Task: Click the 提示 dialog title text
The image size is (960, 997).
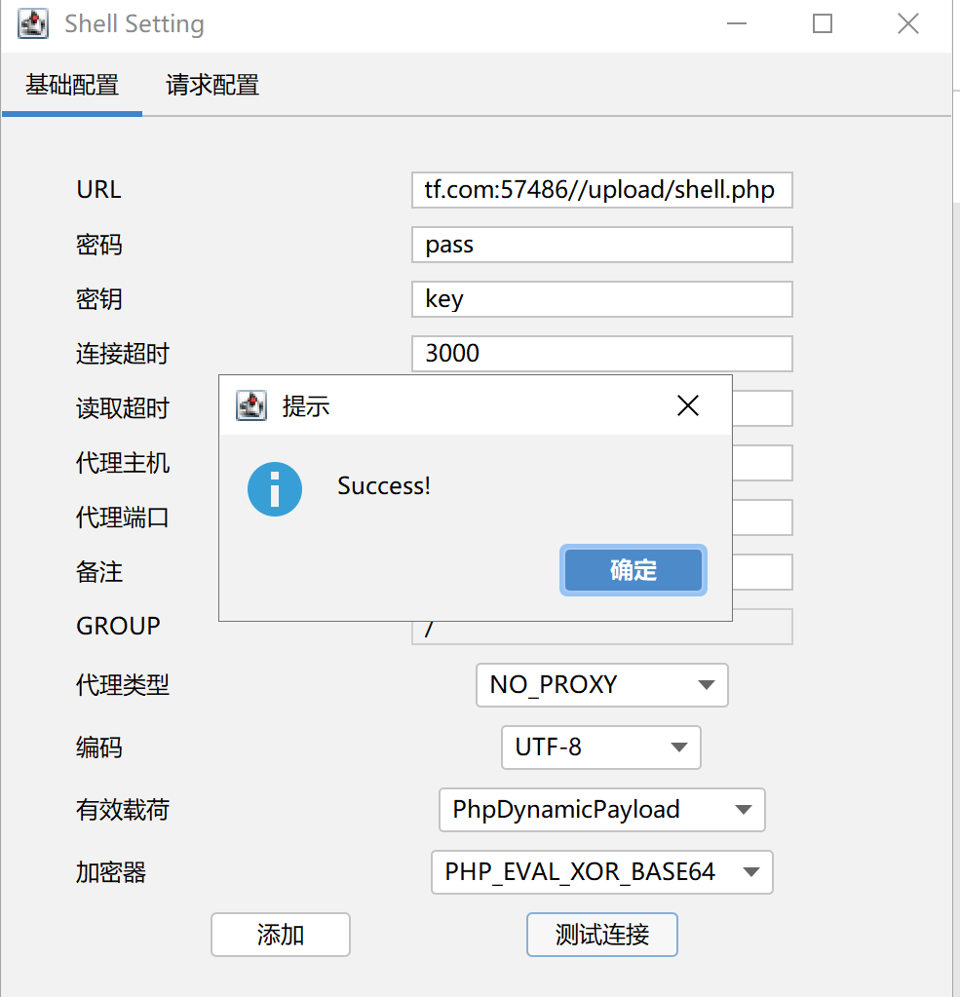Action: click(x=306, y=406)
